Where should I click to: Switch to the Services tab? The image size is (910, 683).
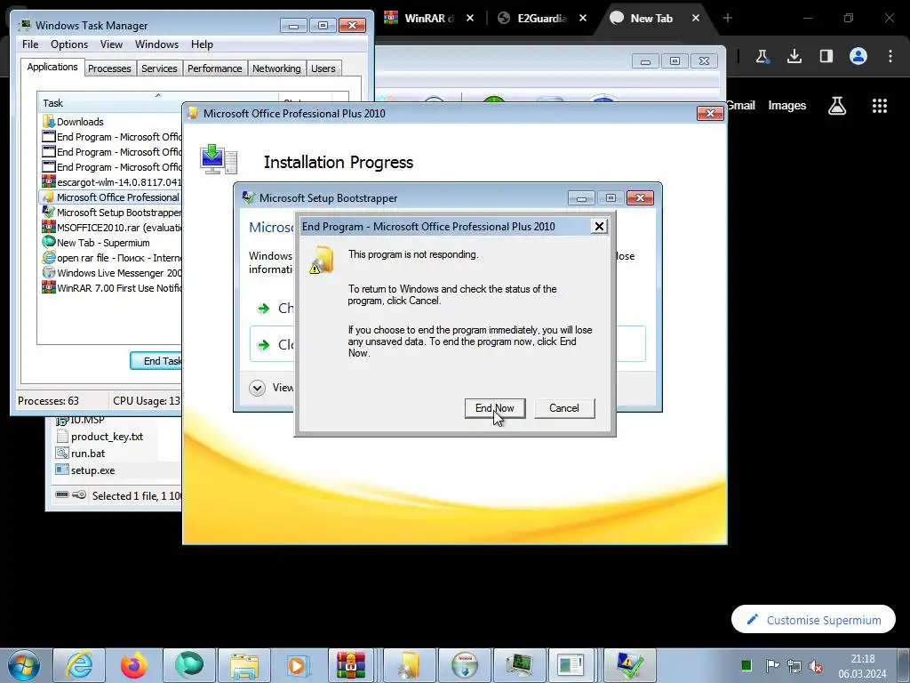pos(159,68)
